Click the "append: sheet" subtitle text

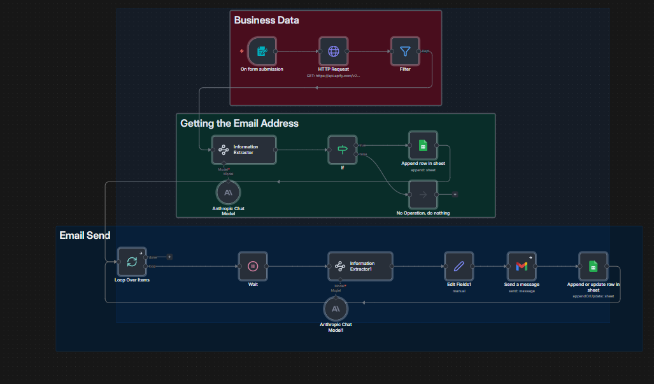click(423, 170)
